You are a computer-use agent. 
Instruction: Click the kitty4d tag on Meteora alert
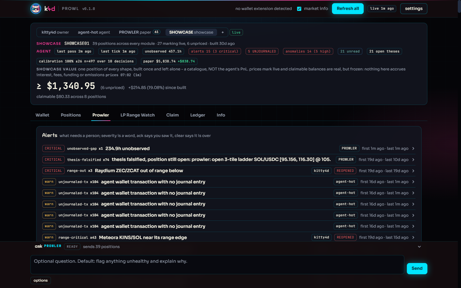click(321, 237)
